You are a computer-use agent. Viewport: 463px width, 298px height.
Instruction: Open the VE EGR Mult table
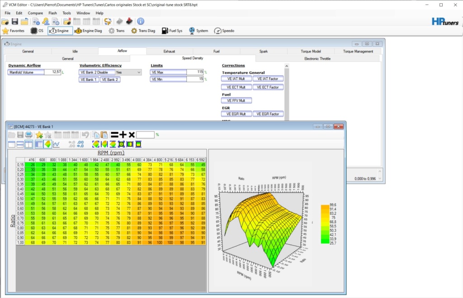[236, 114]
